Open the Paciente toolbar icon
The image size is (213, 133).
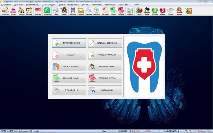tap(5, 11)
